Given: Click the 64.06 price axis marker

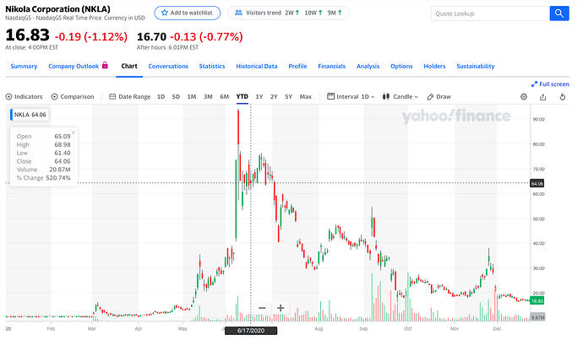Looking at the screenshot, I should point(537,183).
